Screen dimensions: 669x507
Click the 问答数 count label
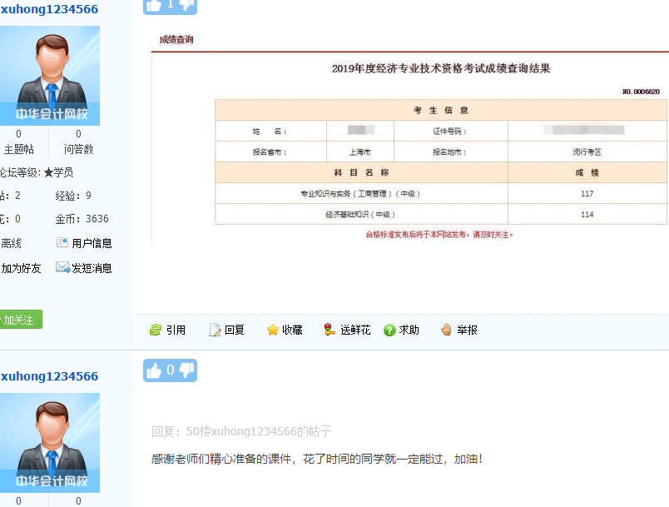point(78,149)
